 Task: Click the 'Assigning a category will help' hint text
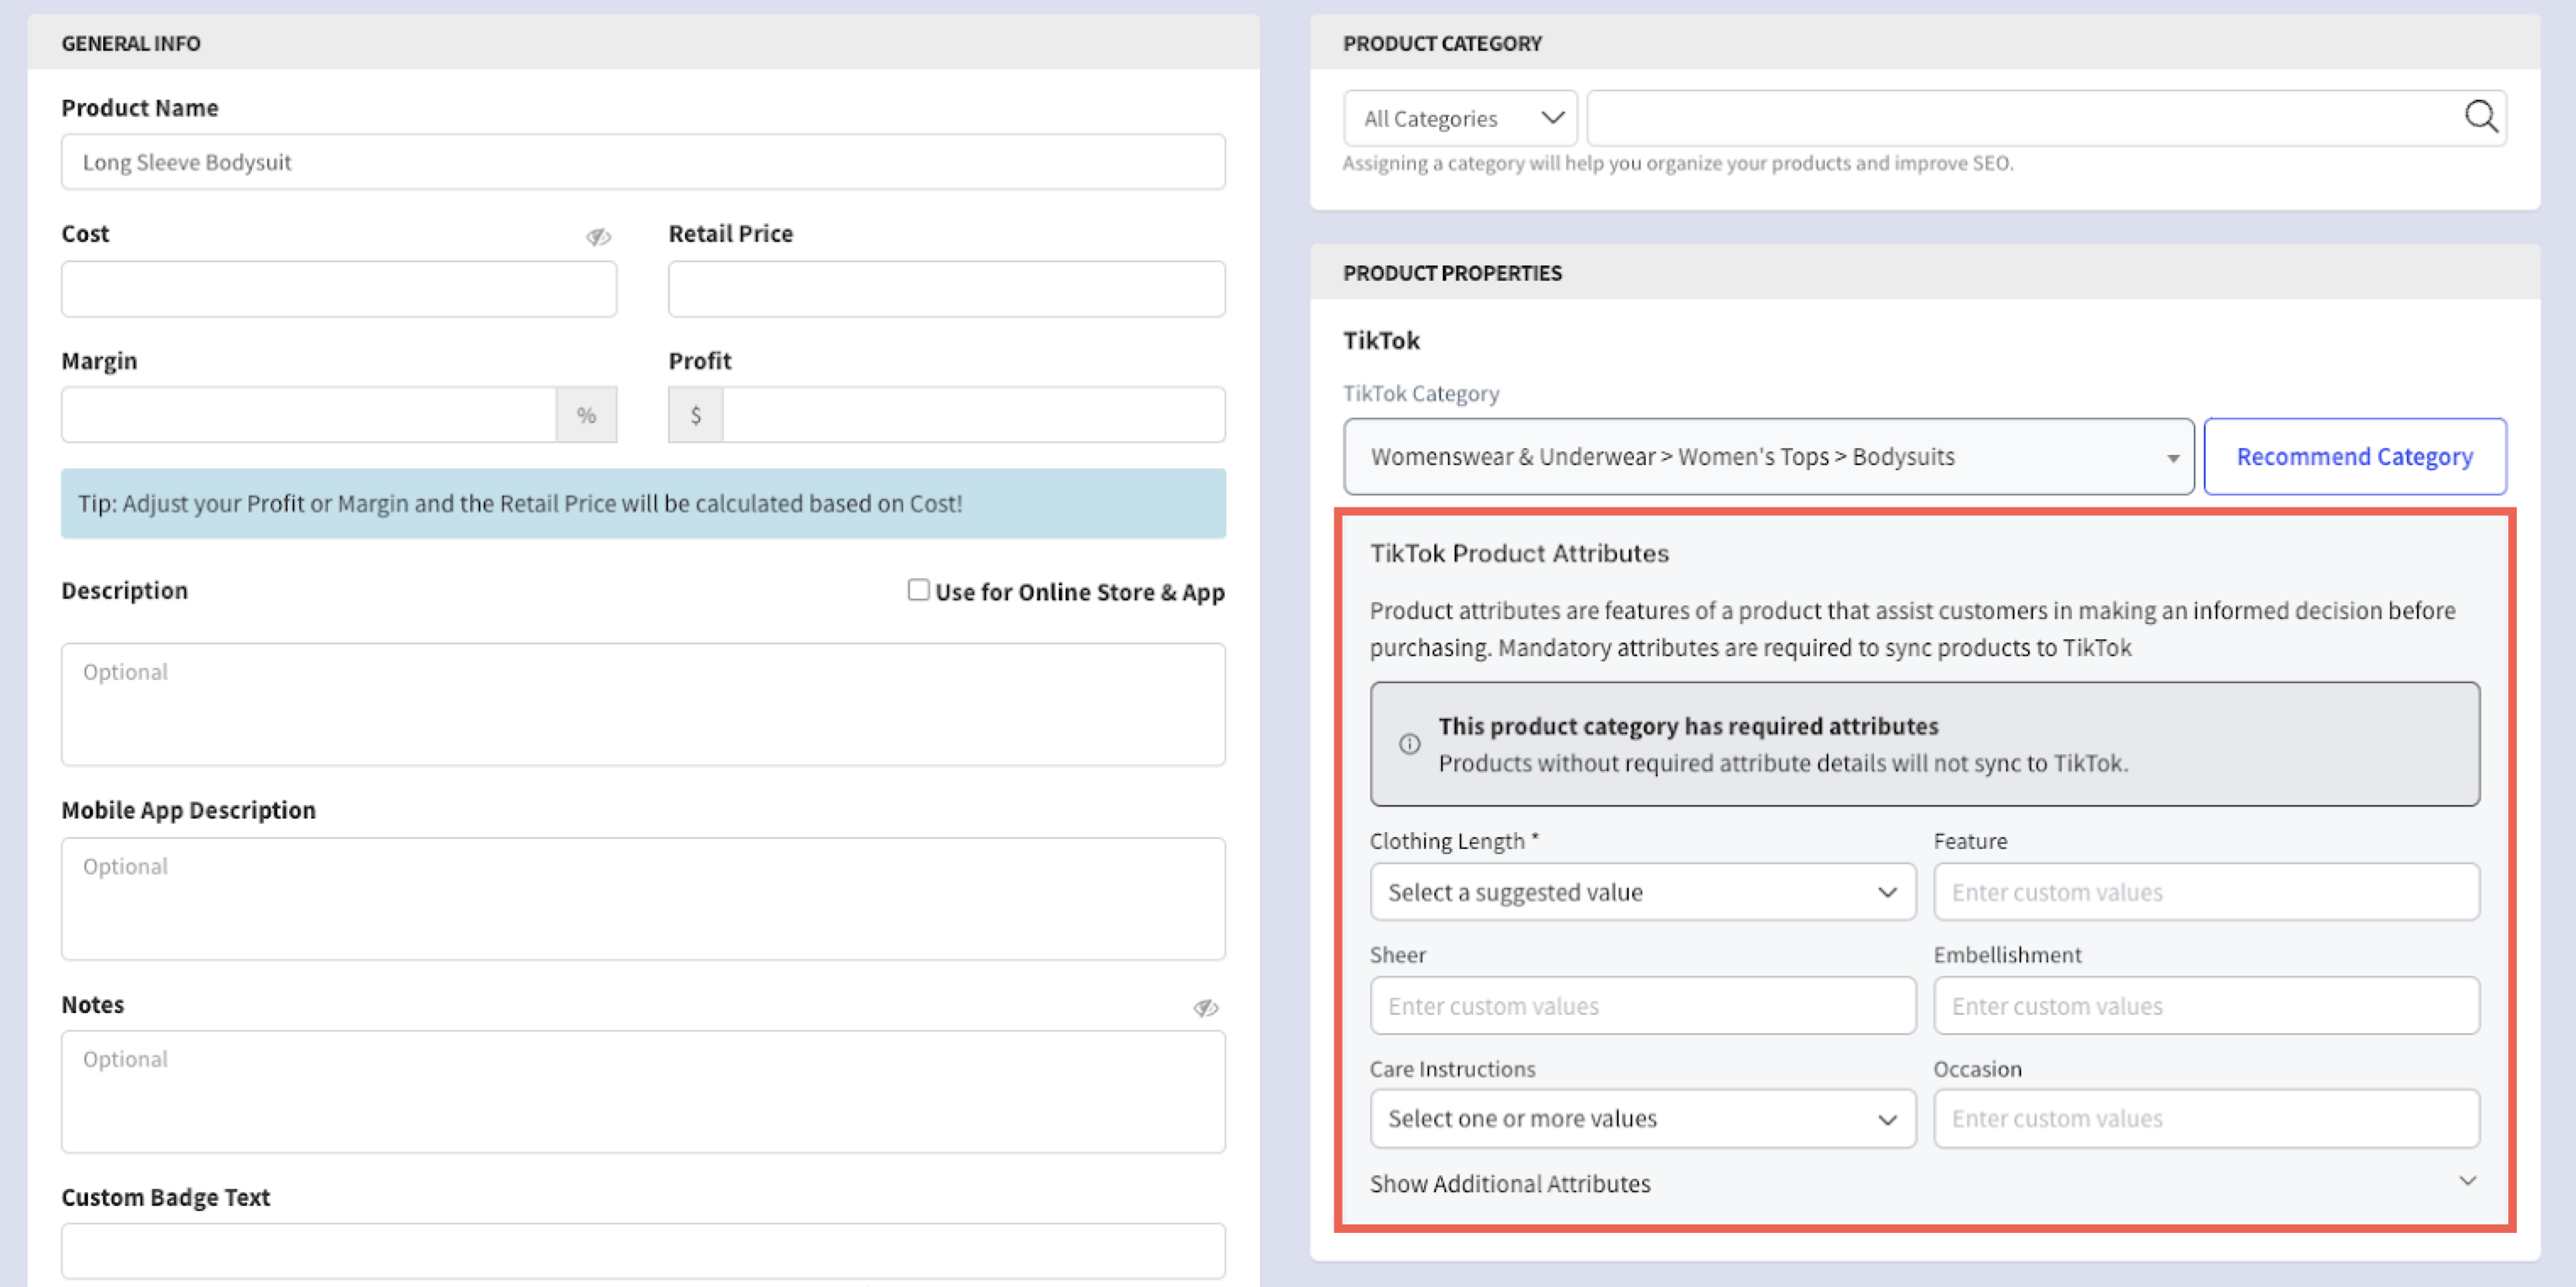point(1677,163)
